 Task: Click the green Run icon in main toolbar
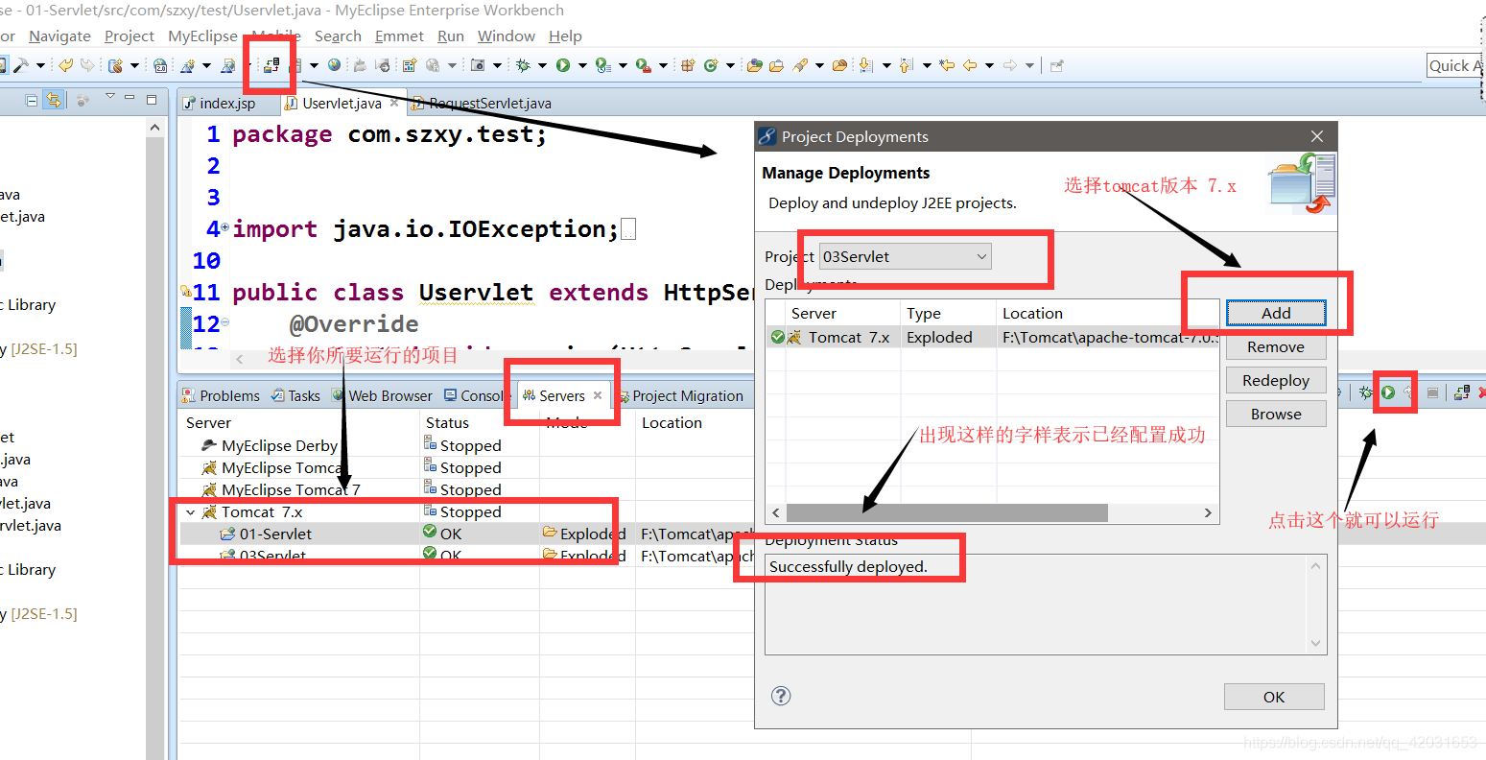tap(563, 65)
